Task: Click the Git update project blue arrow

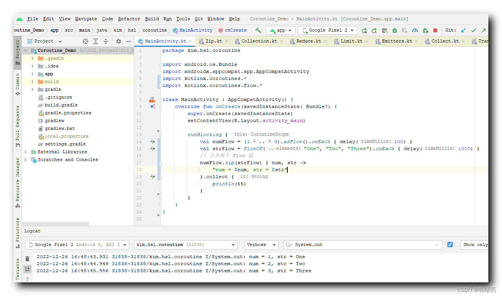Action: [x=463, y=30]
